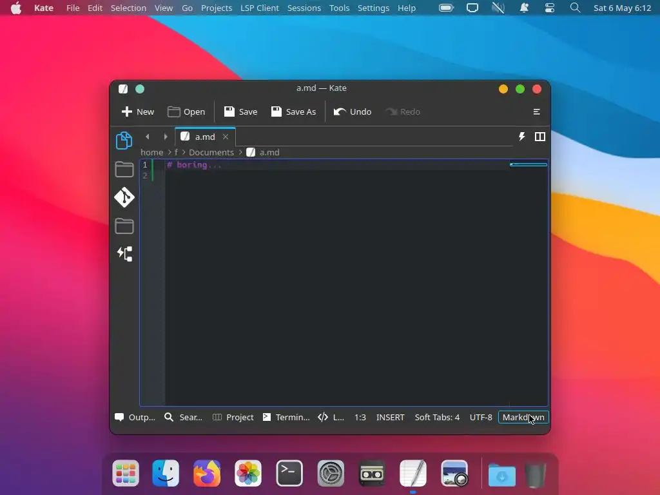This screenshot has width=660, height=495.
Task: Toggle the LSP panel in status bar
Action: pos(331,417)
